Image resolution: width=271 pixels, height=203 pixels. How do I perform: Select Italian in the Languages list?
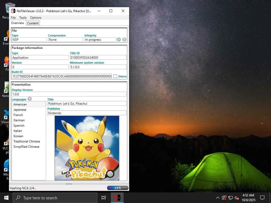[x=29, y=131]
